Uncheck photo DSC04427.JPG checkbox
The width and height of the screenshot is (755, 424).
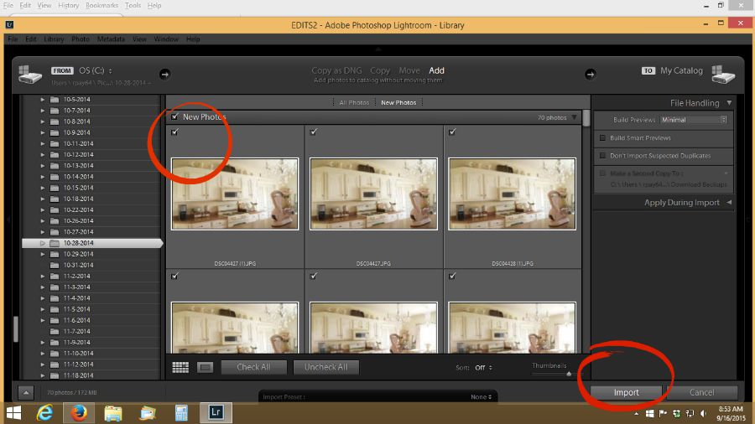click(314, 132)
